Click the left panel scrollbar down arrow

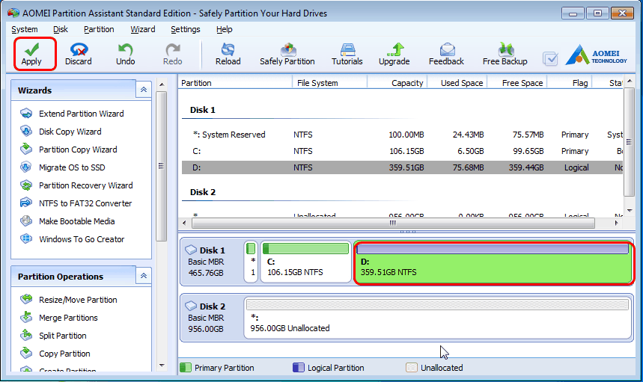click(162, 366)
